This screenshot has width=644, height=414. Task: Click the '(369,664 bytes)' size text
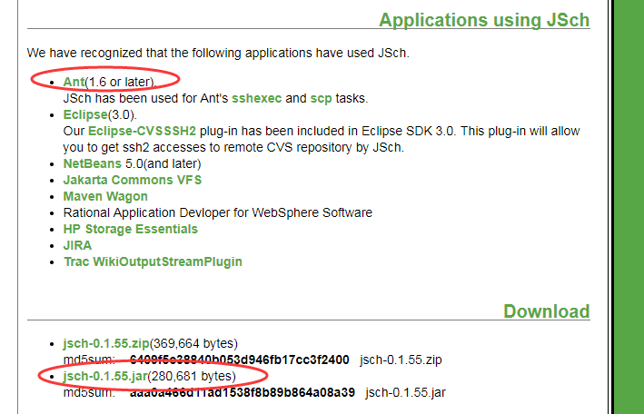[193, 343]
